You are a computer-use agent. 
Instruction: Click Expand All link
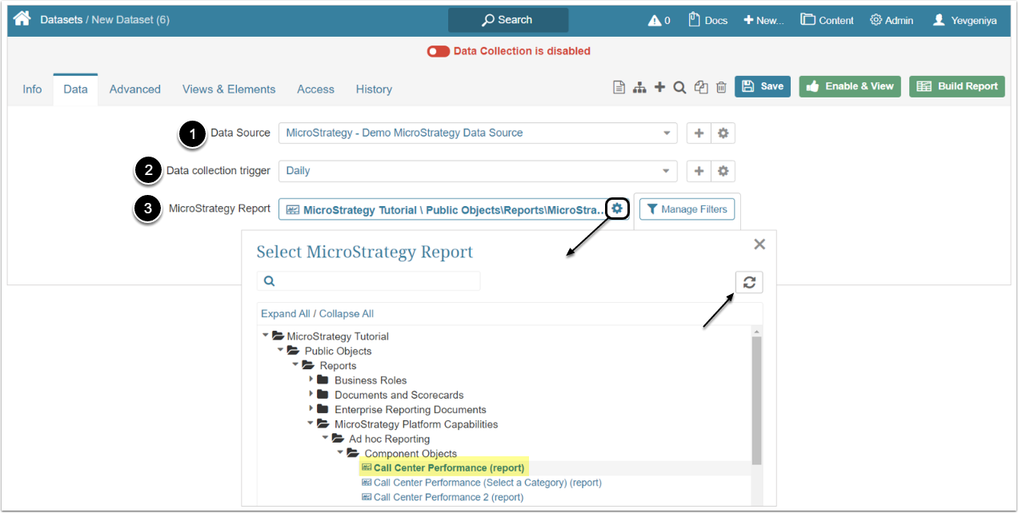(286, 314)
